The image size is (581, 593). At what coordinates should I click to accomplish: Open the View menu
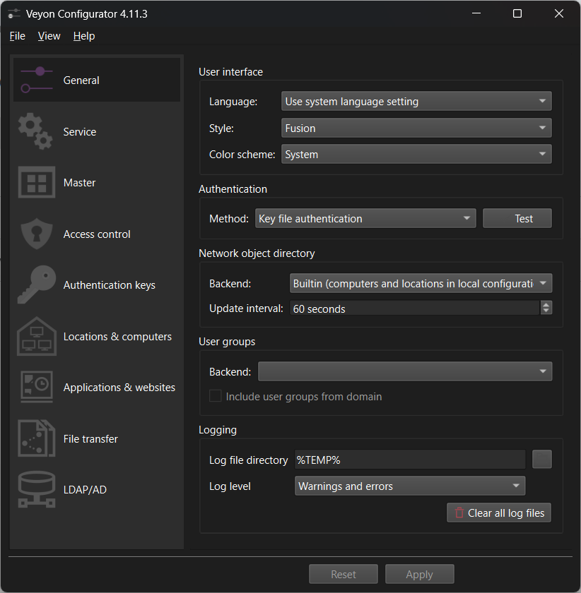click(x=49, y=36)
